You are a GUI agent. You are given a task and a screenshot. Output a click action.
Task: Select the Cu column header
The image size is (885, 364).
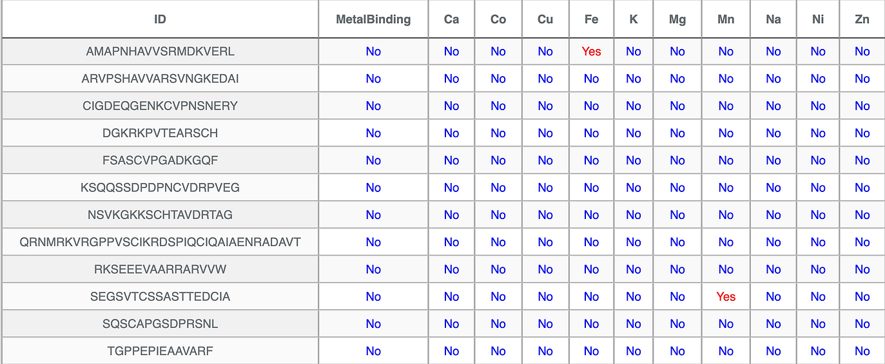click(x=545, y=19)
